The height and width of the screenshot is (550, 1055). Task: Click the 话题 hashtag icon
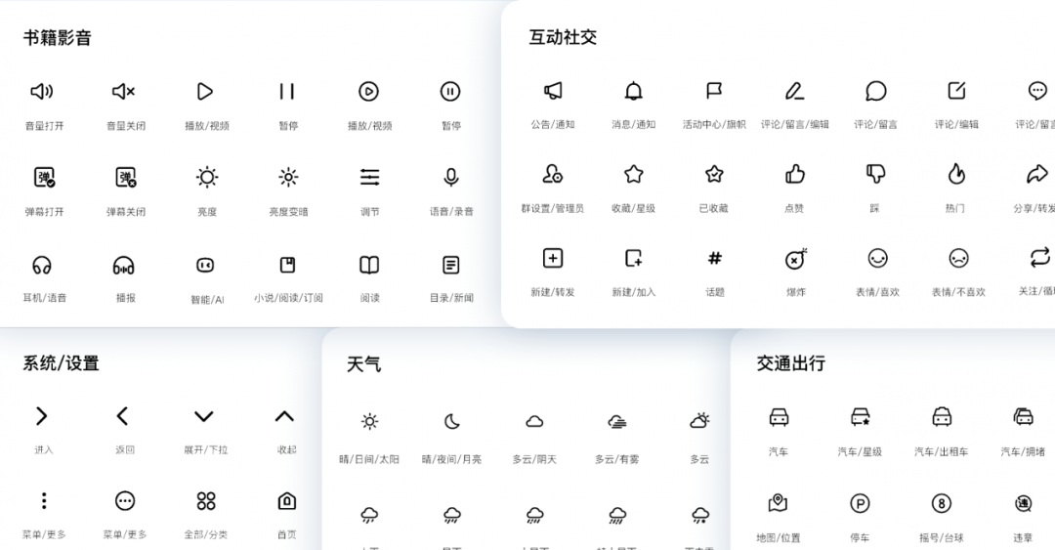714,259
